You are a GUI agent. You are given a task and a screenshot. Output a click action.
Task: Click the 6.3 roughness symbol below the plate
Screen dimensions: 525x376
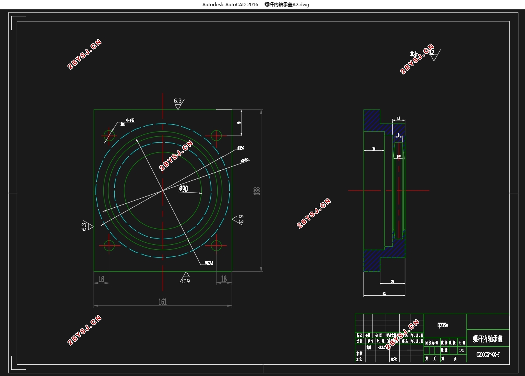(185, 278)
